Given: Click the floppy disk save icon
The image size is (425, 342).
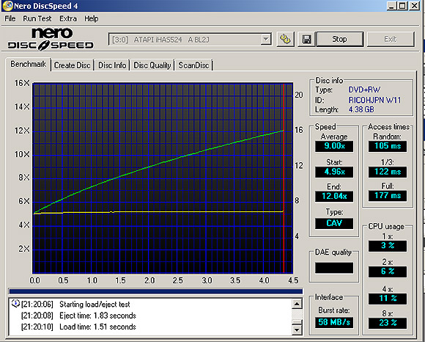Looking at the screenshot, I should (306, 40).
